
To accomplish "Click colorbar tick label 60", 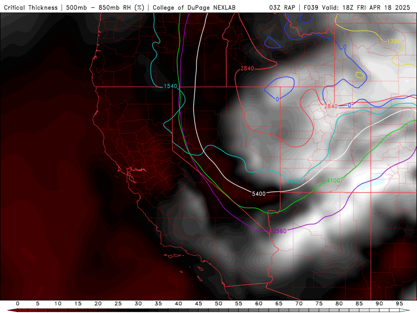I will [259, 304].
